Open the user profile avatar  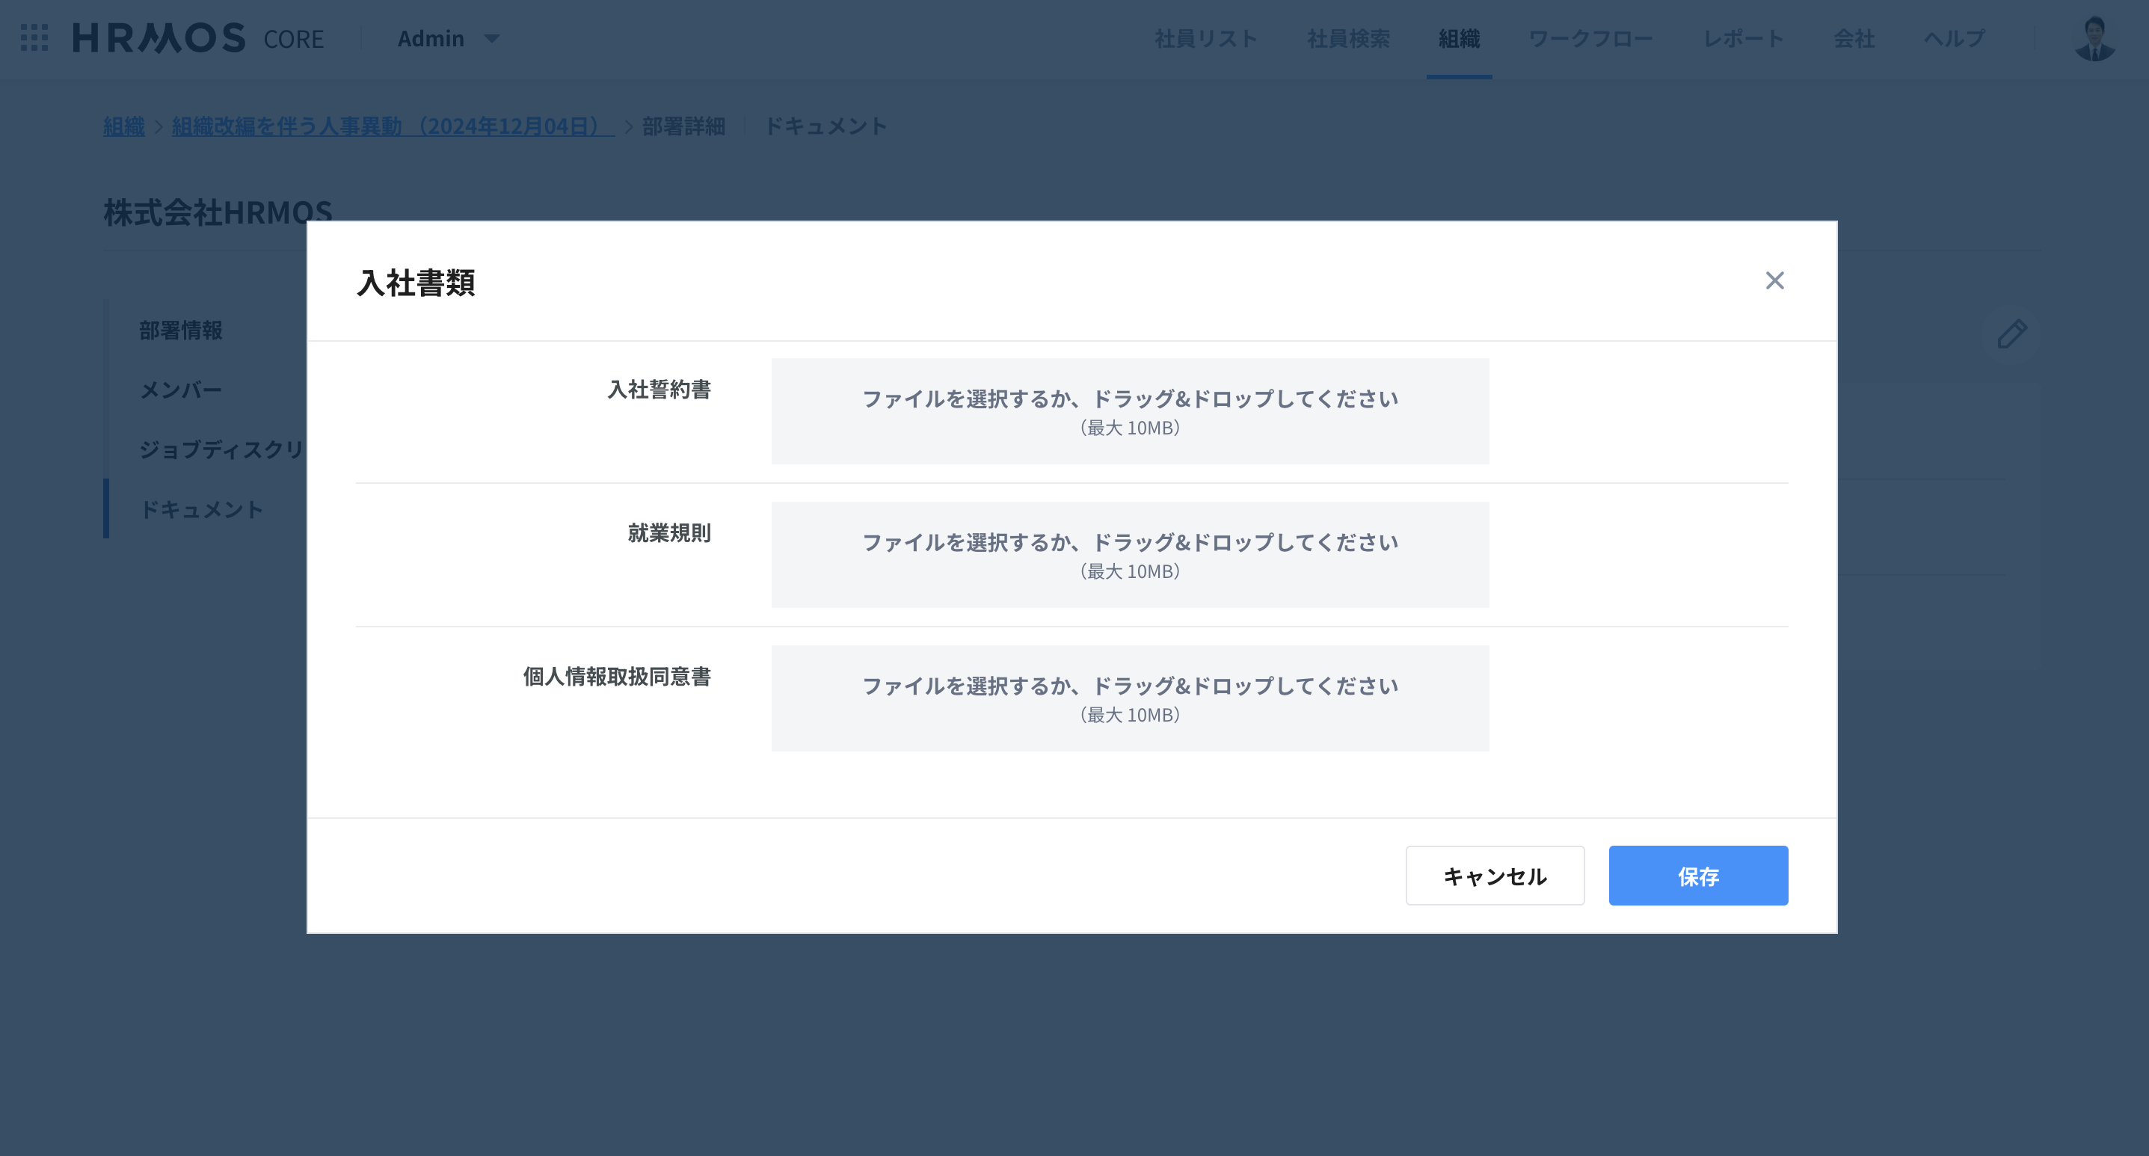click(x=2094, y=38)
